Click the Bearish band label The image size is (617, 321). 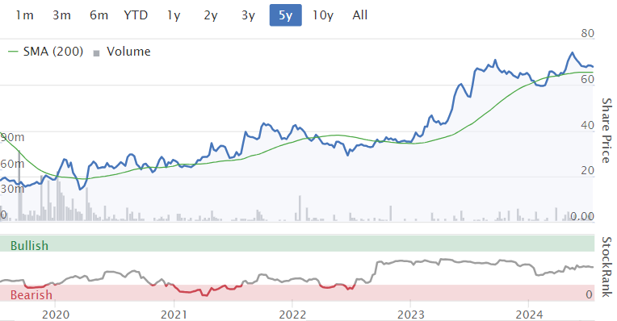pyautogui.click(x=31, y=294)
